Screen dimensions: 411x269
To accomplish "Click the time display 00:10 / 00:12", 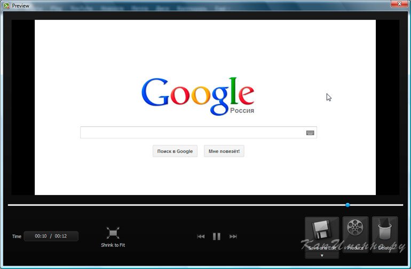I will 51,236.
